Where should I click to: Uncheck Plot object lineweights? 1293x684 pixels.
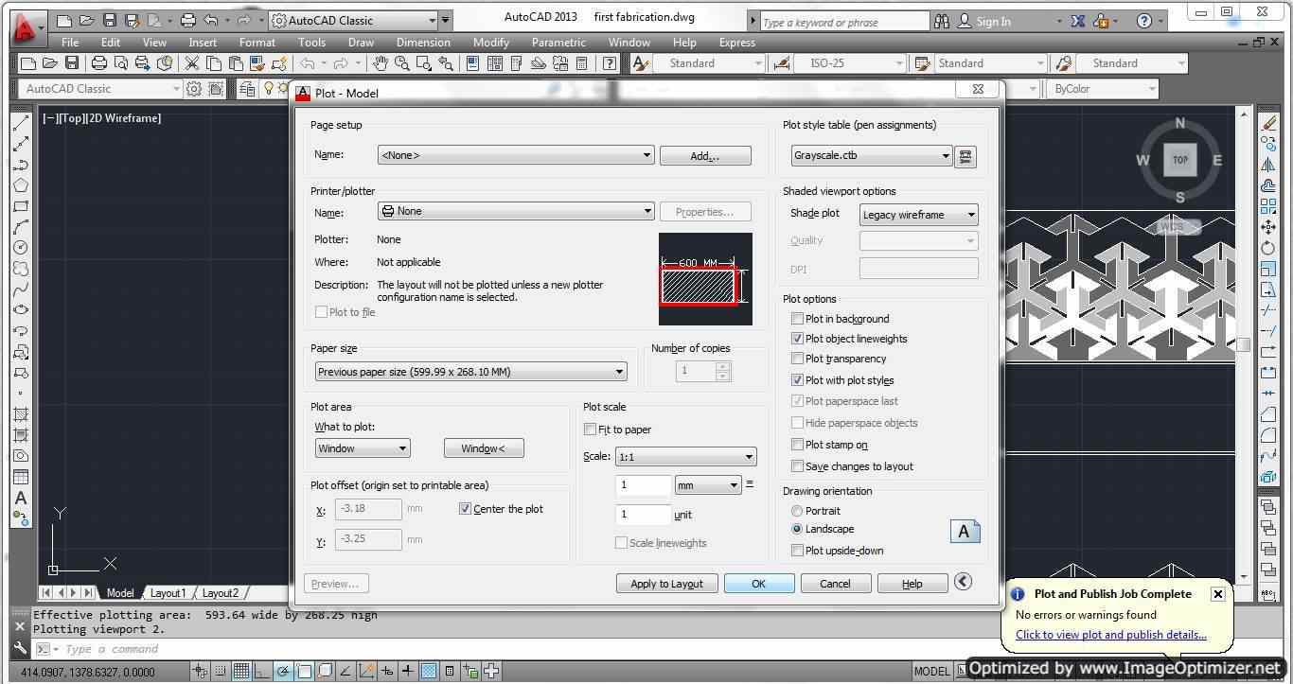[x=797, y=339]
